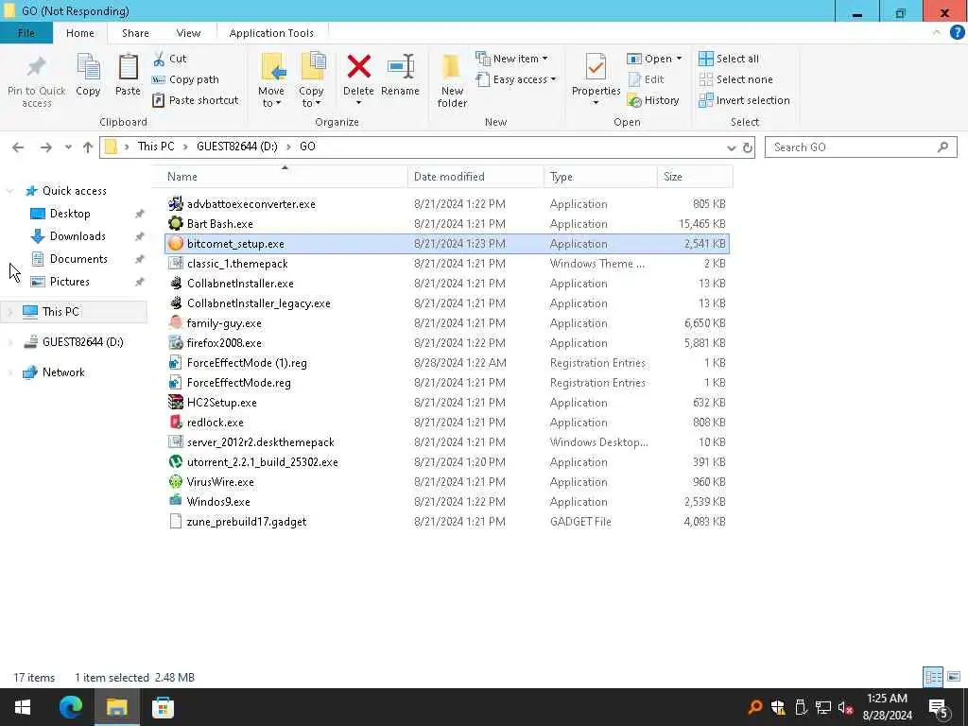Switch to Large icons view in status bar
968x726 pixels.
[x=954, y=677]
